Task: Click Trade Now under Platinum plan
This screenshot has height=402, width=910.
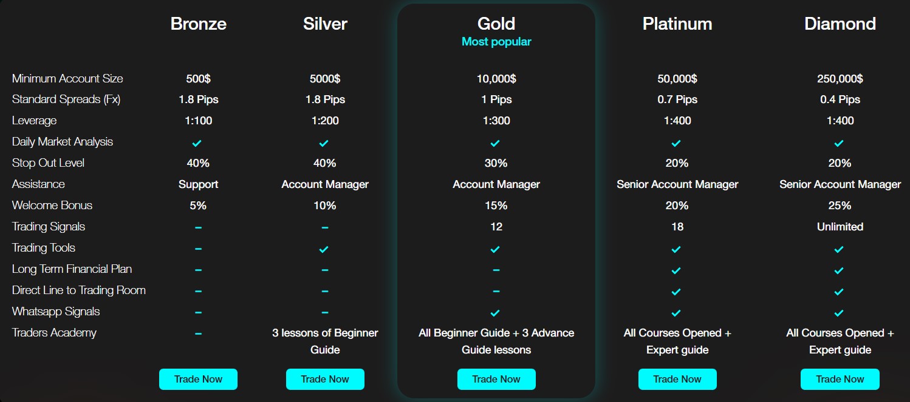Action: [x=677, y=379]
